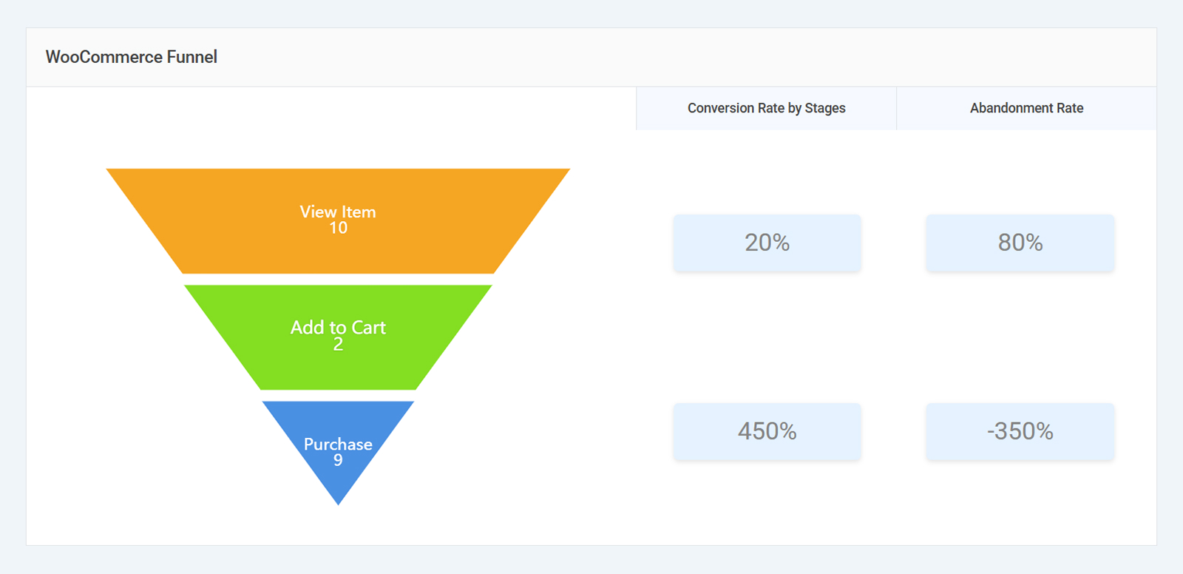This screenshot has height=574, width=1183.
Task: Click the 80% abandonment rate box
Action: point(1020,243)
